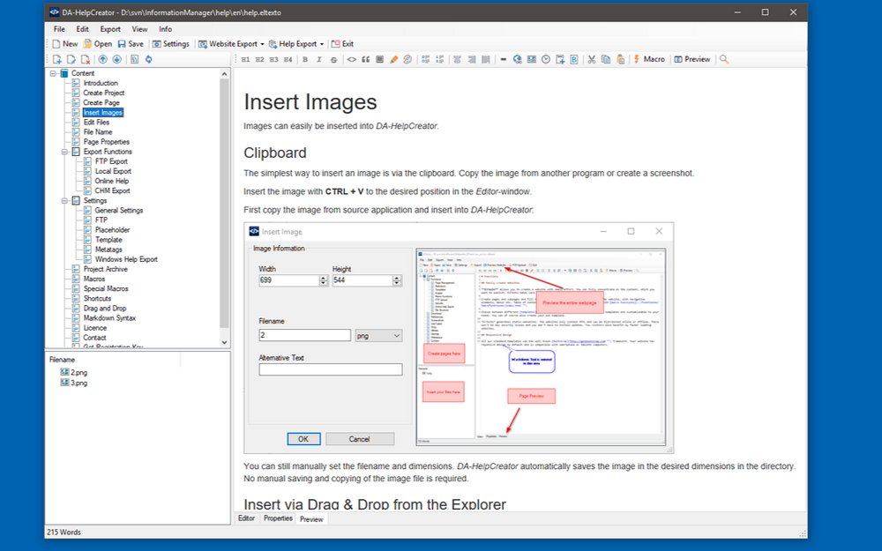The height and width of the screenshot is (551, 882).
Task: Move page down with the down arrow icon
Action: [x=116, y=59]
